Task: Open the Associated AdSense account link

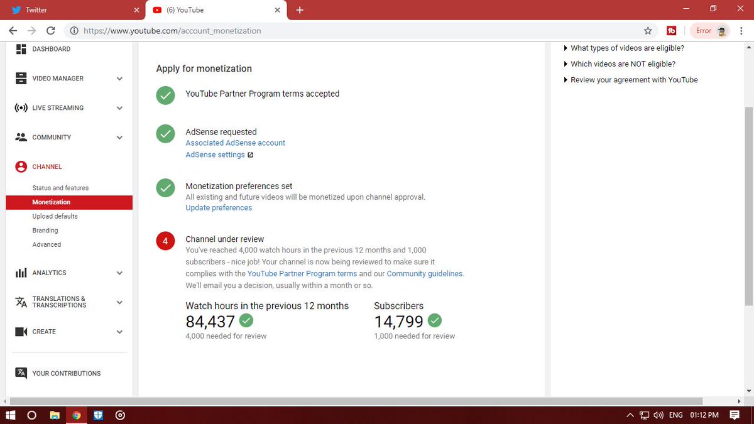Action: click(x=235, y=143)
